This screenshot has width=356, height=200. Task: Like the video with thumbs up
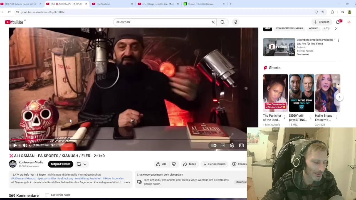pyautogui.click(x=161, y=164)
